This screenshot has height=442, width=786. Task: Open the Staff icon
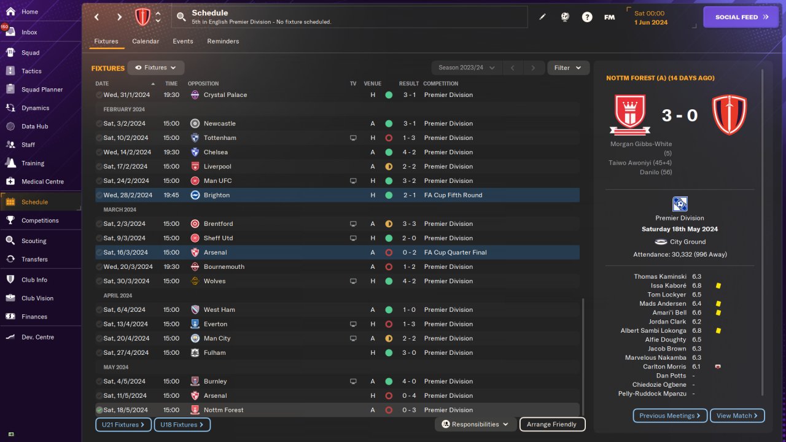(x=10, y=145)
